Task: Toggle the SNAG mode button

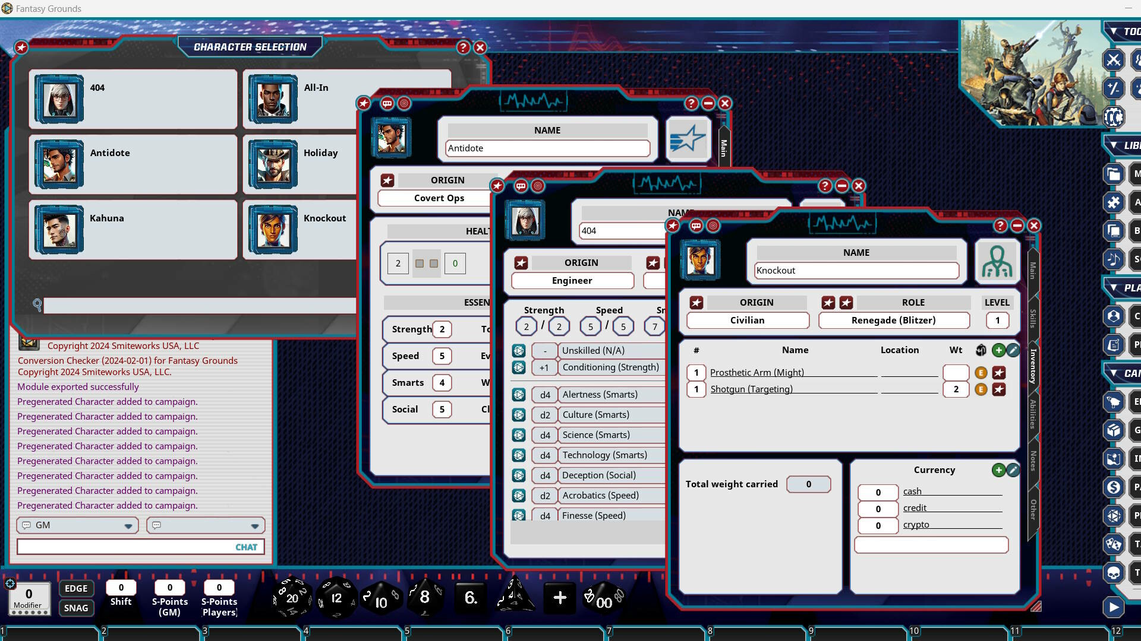Action: [x=76, y=608]
